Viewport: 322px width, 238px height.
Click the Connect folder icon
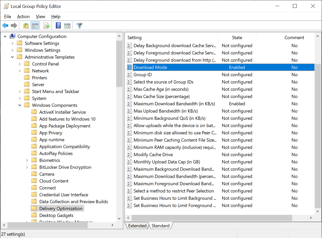(34, 188)
